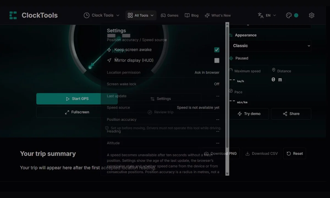
Task: Click the Share button
Action: (291, 114)
